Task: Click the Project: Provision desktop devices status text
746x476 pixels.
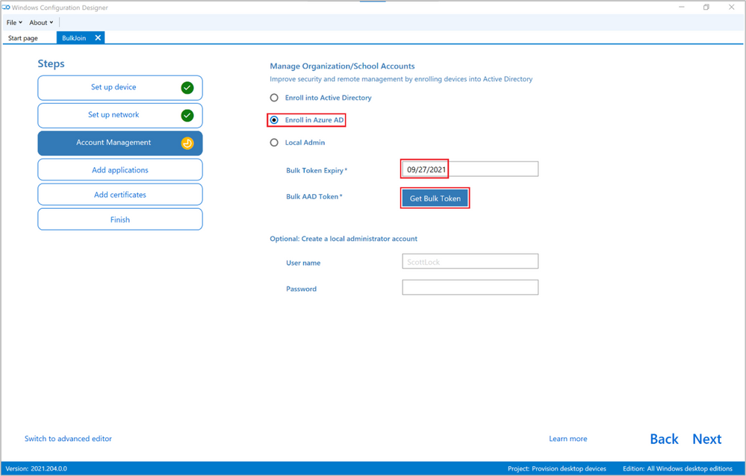Action: point(556,469)
